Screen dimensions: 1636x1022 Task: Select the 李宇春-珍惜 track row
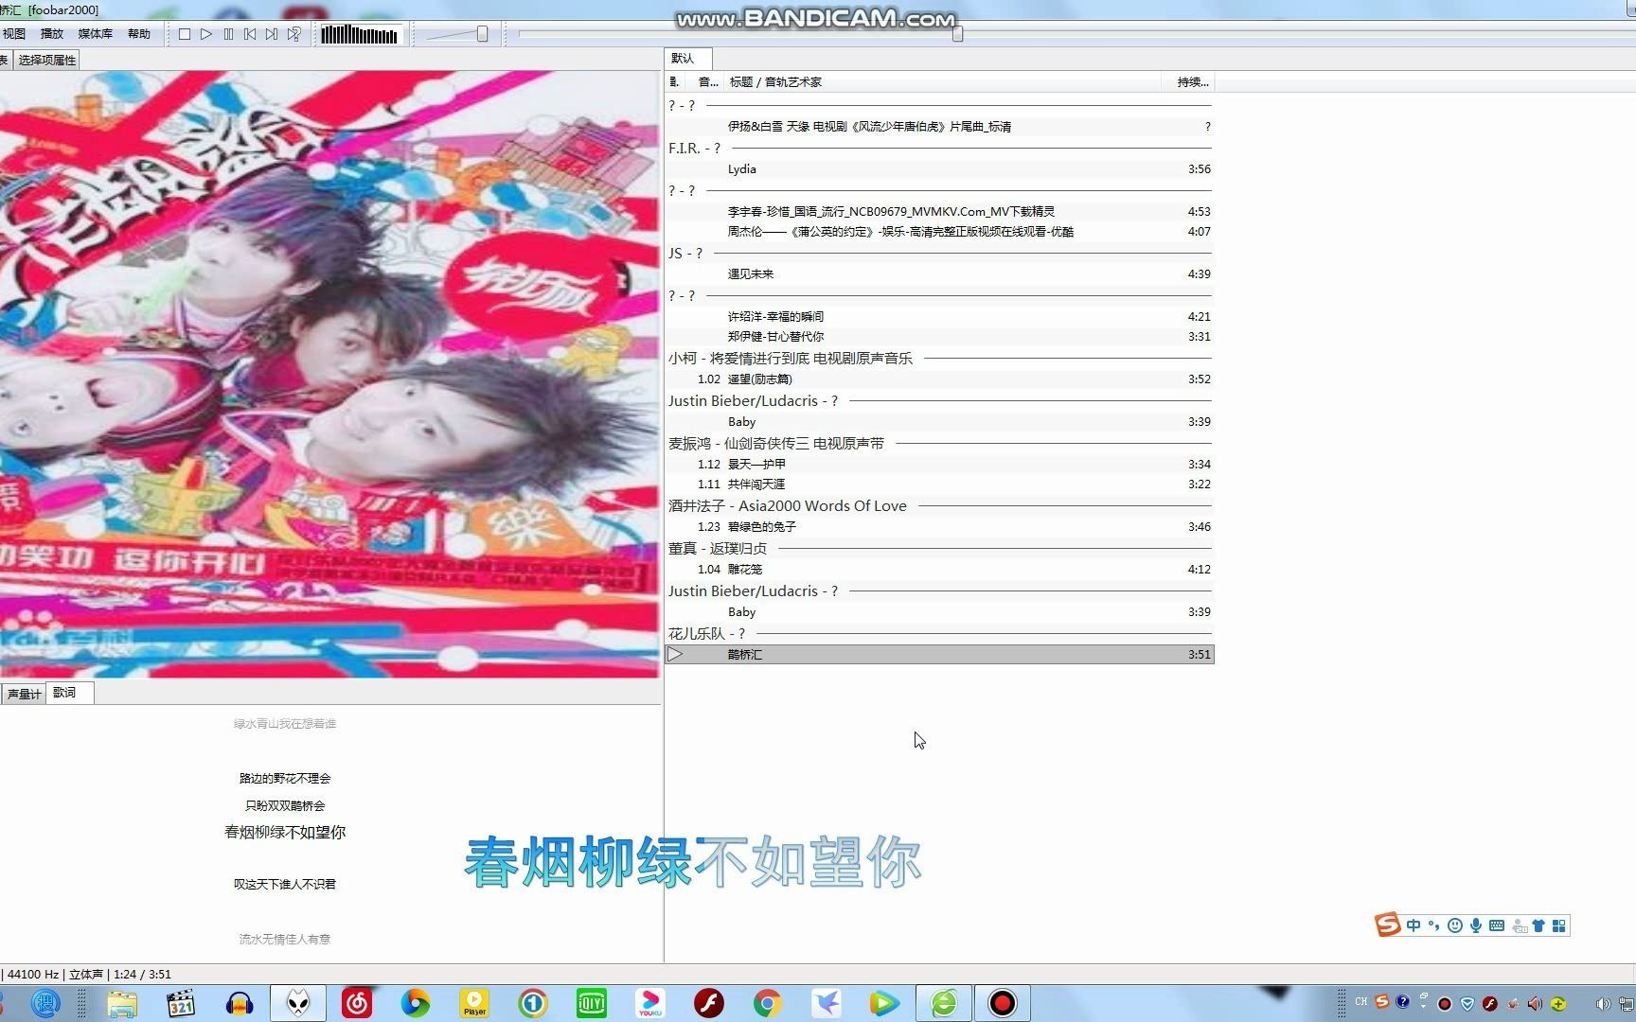[x=940, y=212]
